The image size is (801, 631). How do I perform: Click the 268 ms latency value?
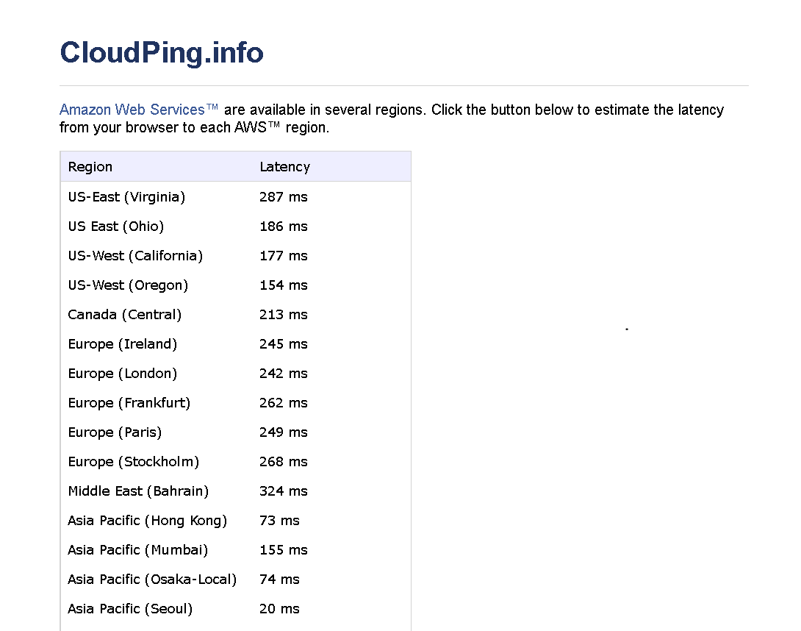tap(284, 462)
